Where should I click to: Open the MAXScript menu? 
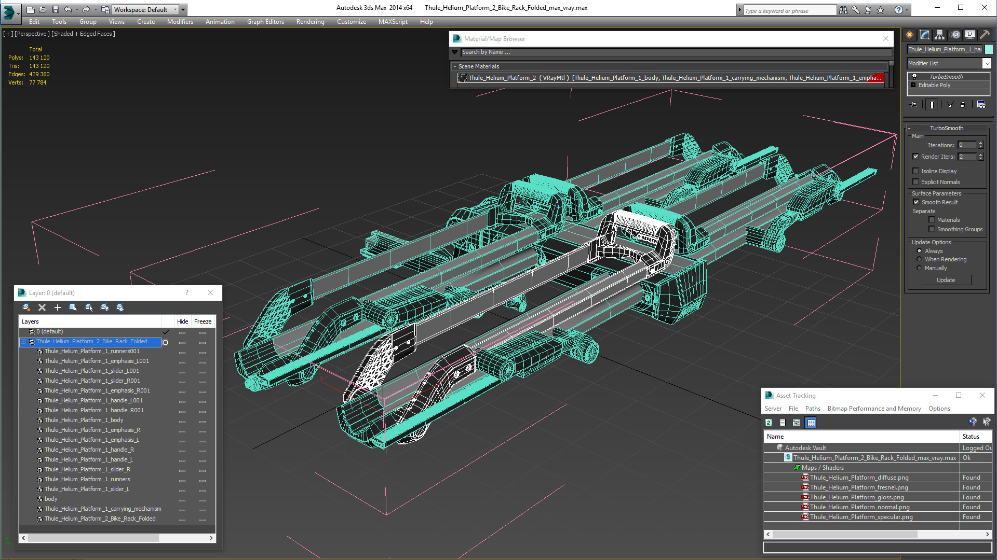(393, 22)
